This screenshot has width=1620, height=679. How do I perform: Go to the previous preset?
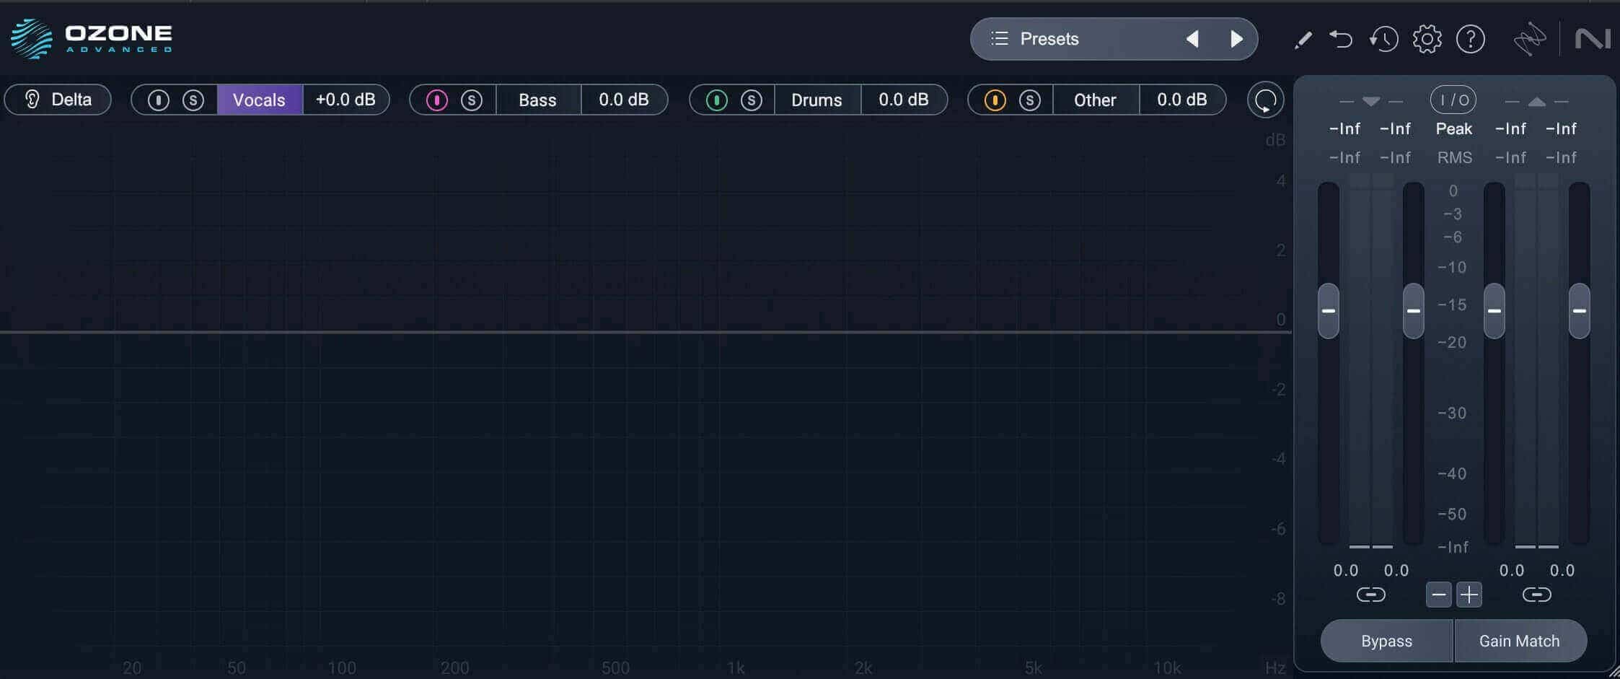[x=1193, y=39]
